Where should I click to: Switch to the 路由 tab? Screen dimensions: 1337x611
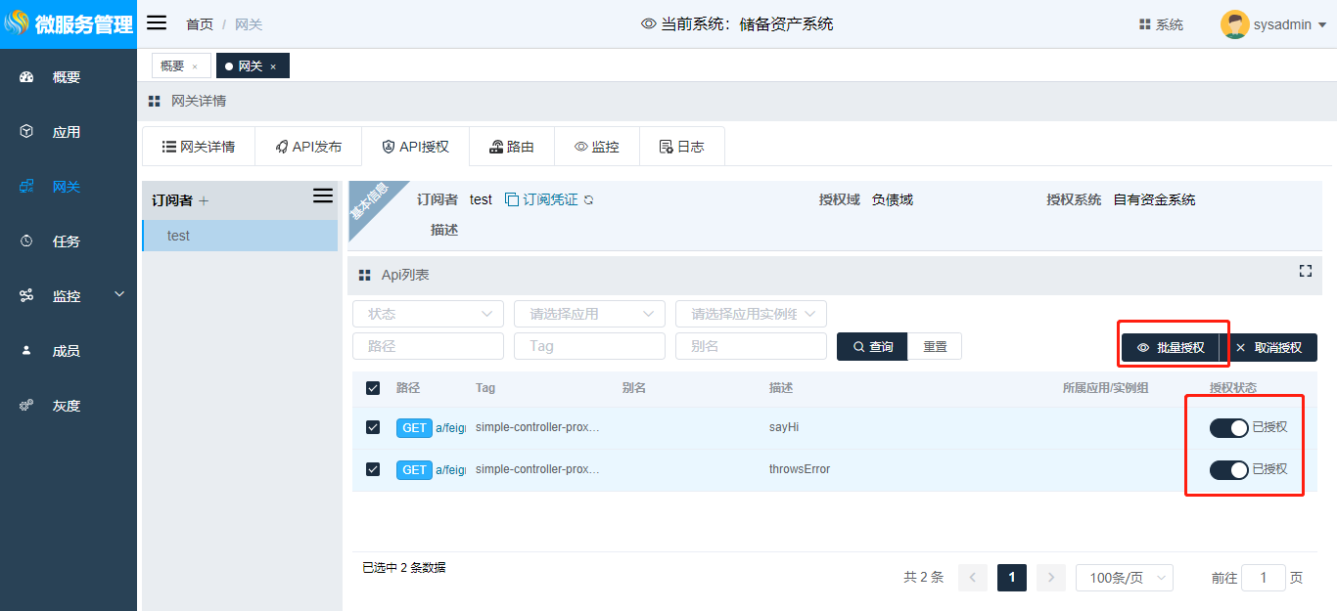point(512,147)
